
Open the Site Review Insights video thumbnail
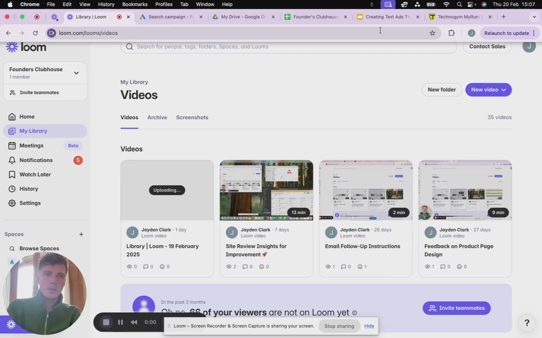266,190
